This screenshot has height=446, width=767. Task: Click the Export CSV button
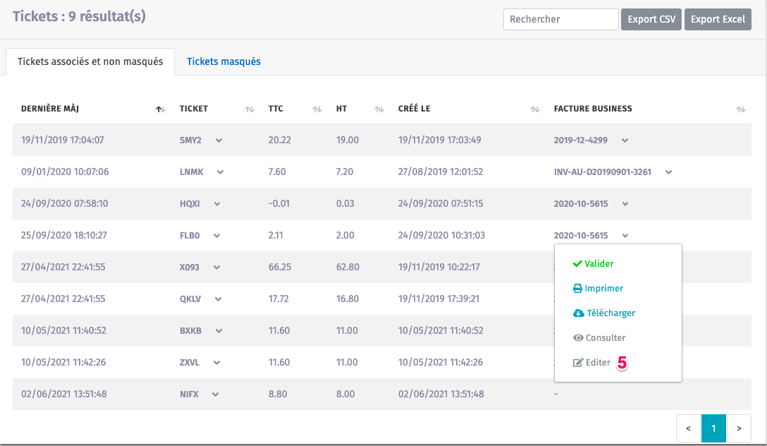[651, 20]
